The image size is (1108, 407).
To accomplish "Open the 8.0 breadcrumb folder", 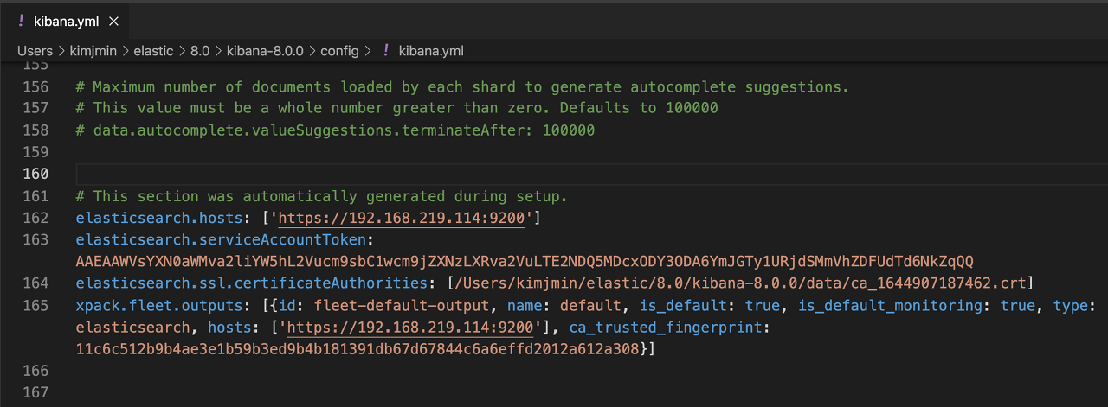I will click(200, 51).
